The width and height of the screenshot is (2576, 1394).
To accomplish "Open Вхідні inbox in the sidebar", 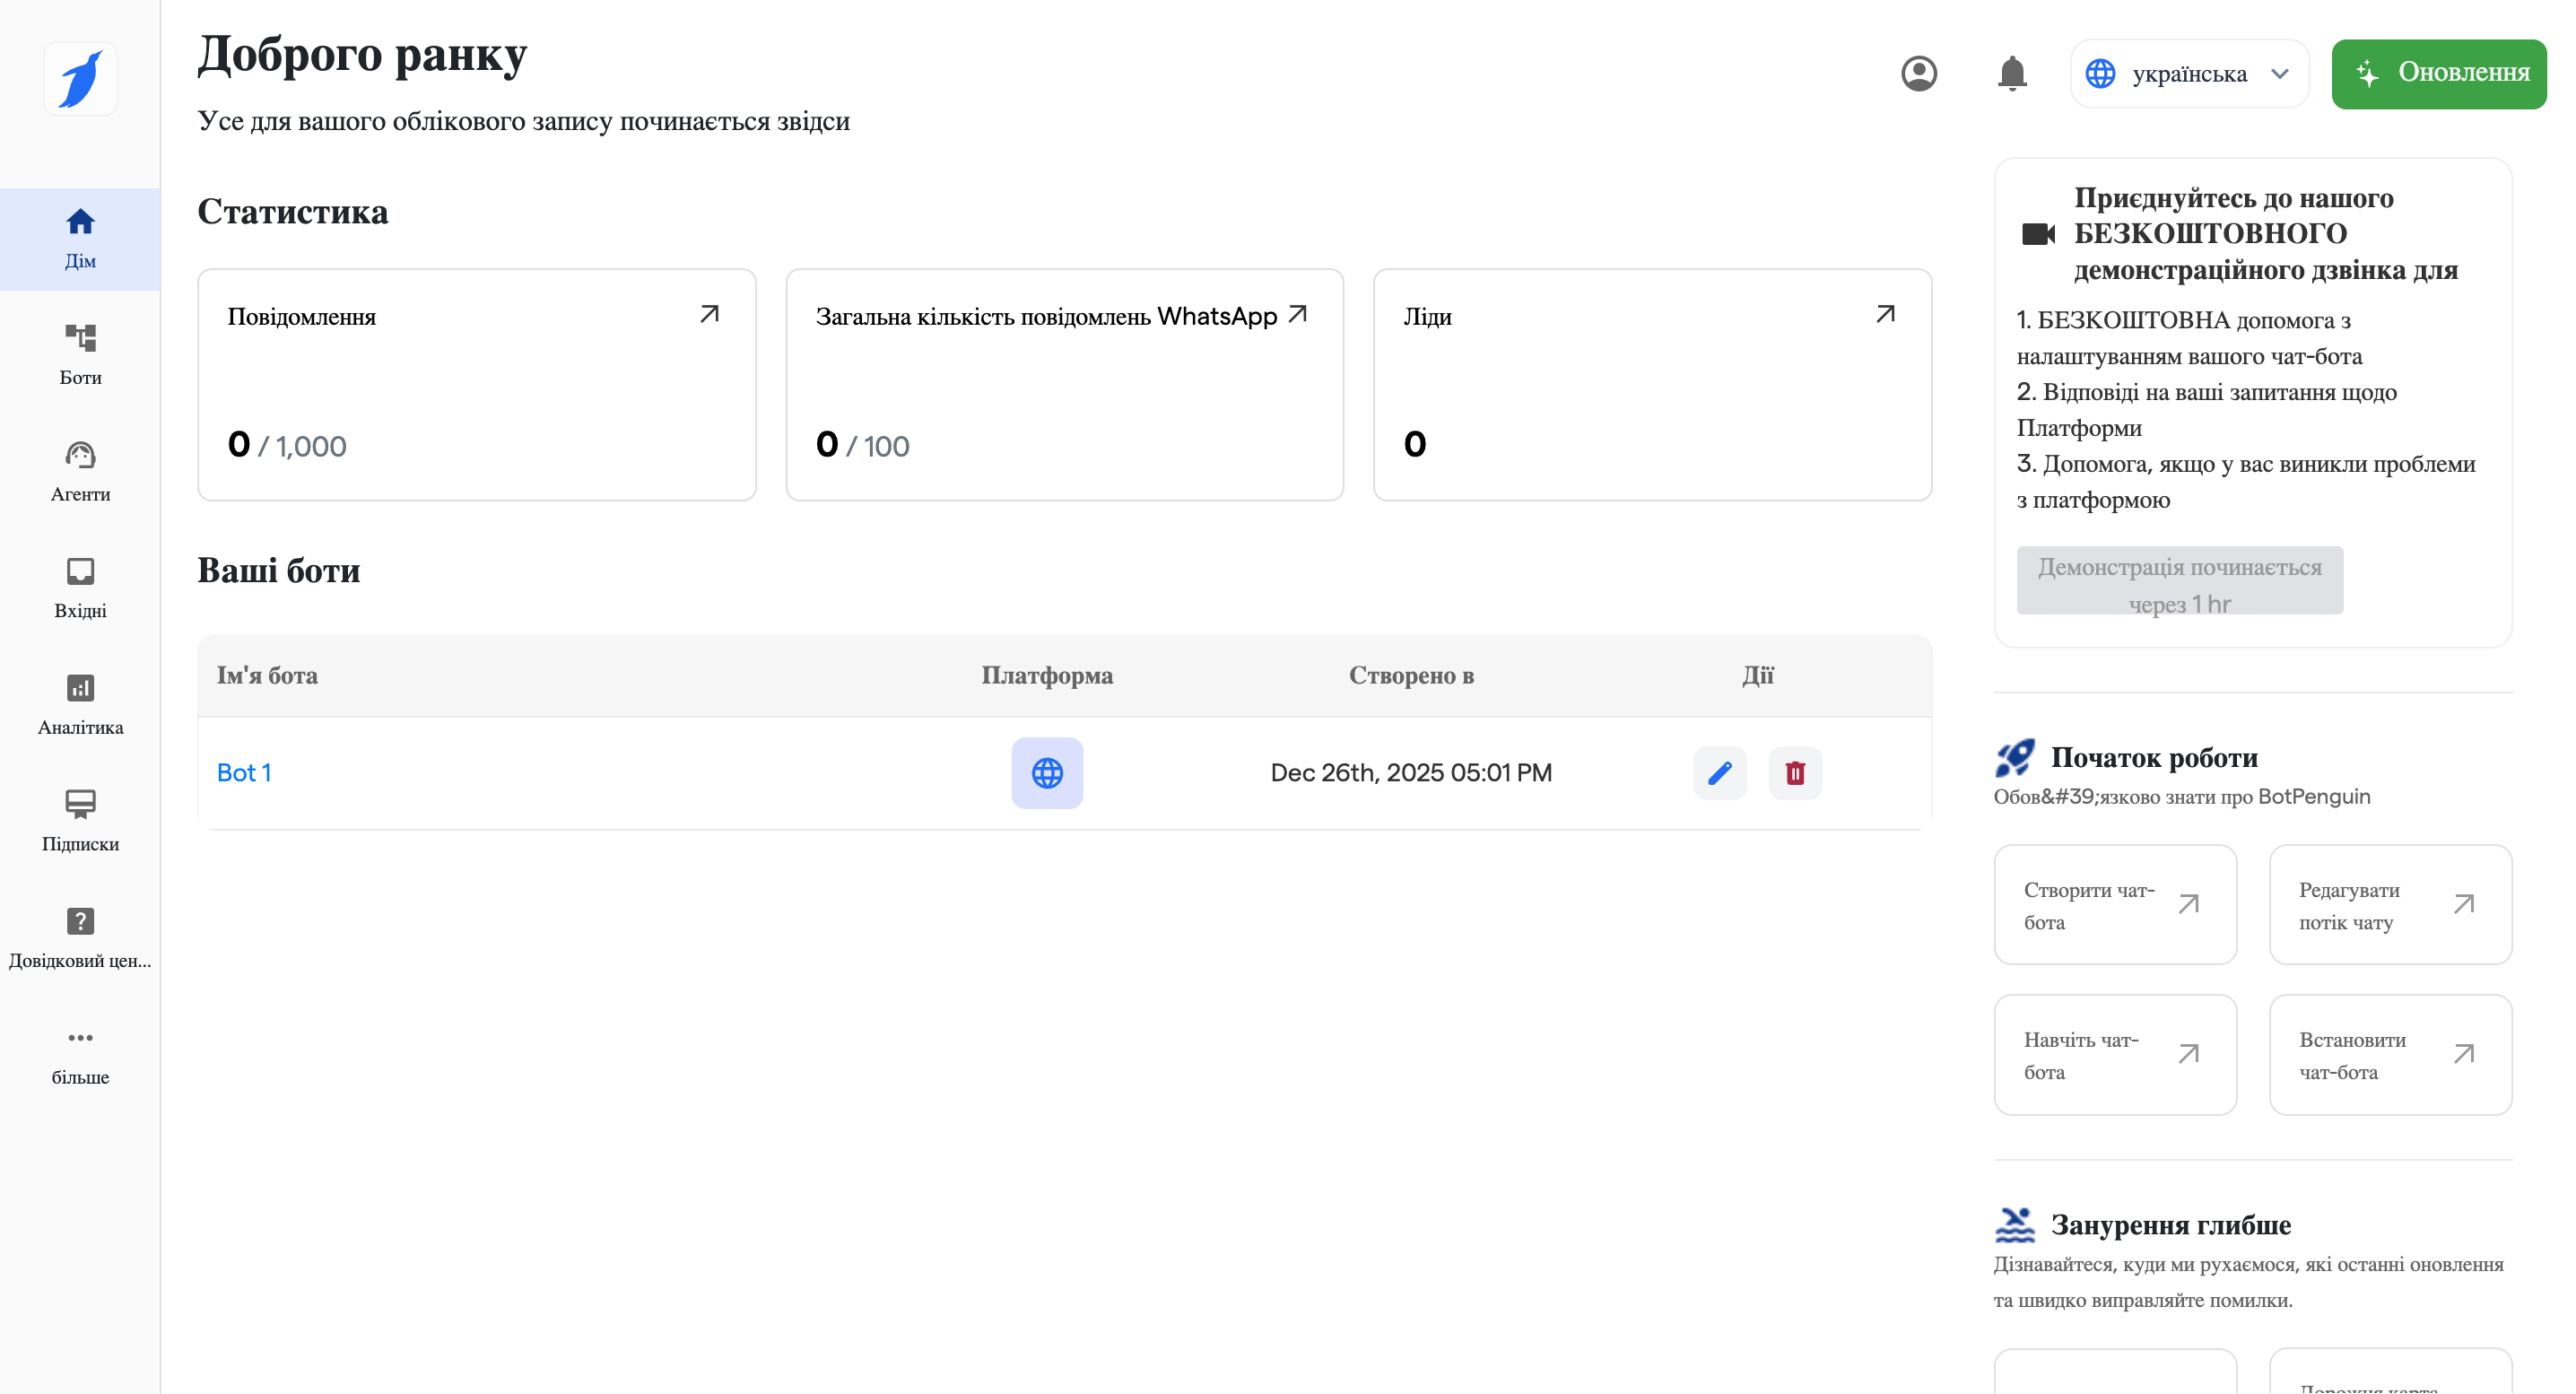I will point(80,587).
